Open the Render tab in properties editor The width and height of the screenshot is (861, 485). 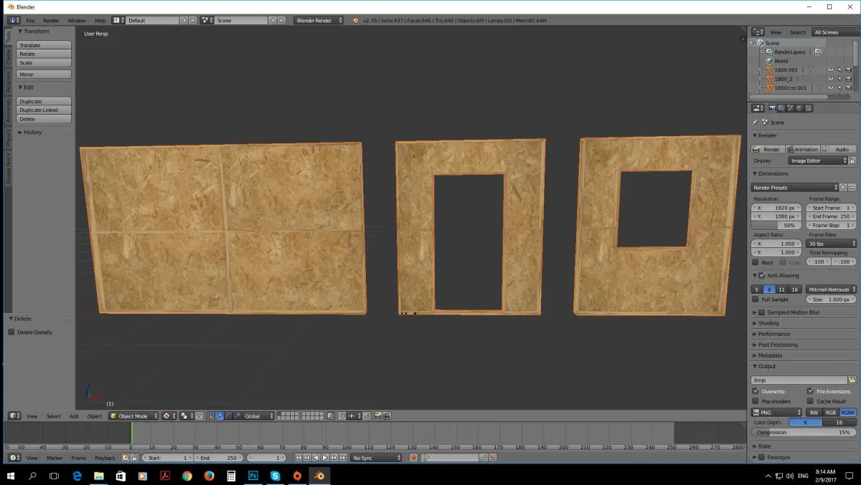tap(773, 108)
